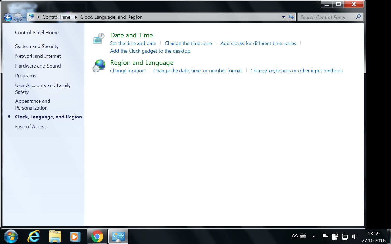Open Appearance and Personalization category
391x244 pixels.
pos(33,104)
